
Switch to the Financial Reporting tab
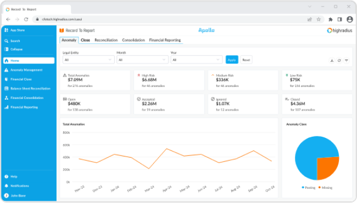click(x=165, y=40)
